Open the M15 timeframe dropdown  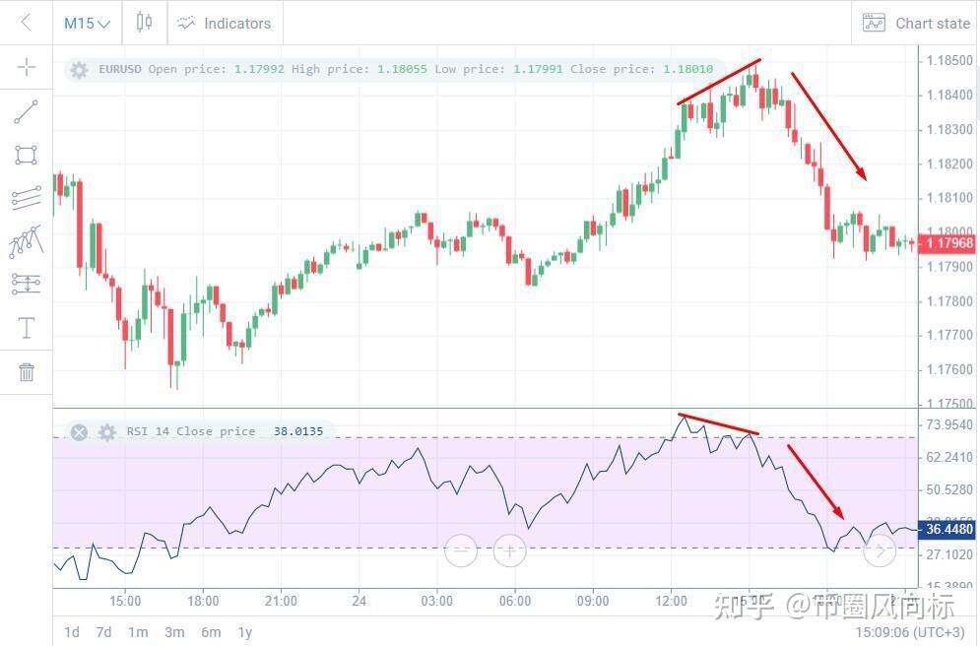[87, 23]
